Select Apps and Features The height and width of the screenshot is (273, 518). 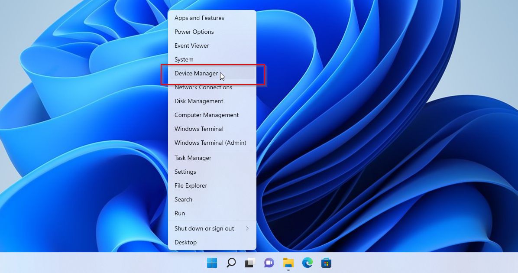tap(199, 18)
